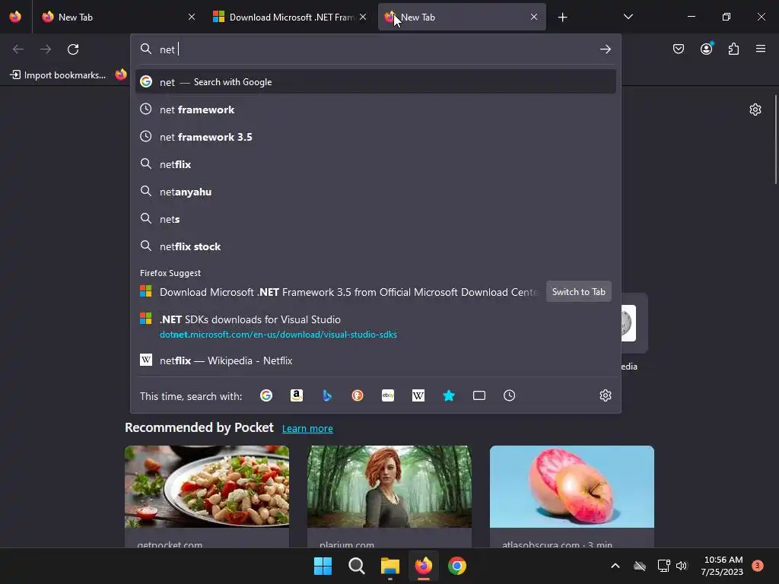Open File Explorer from the taskbar
Viewport: 779px width, 584px height.
390,566
